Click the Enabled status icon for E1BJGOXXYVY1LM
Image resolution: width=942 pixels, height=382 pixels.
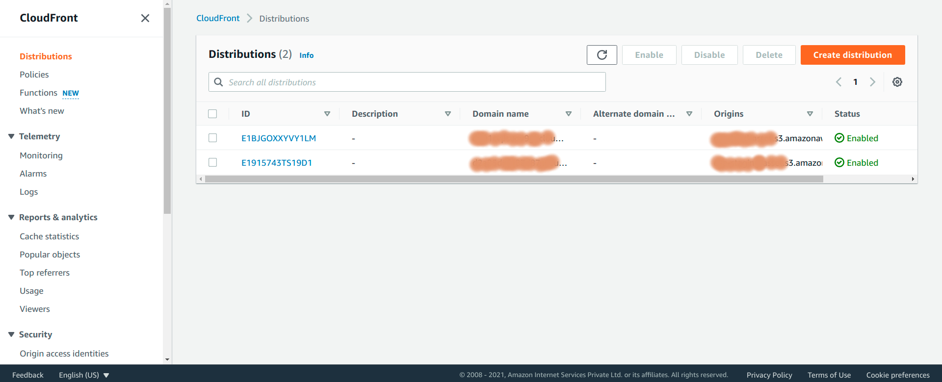pyautogui.click(x=839, y=138)
